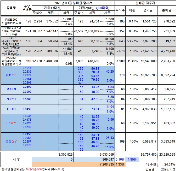186x171 pixels.
Task: Select the TIGER미국나스닥100타겟데일리커버드콜 cell
Action: pos(11,31)
